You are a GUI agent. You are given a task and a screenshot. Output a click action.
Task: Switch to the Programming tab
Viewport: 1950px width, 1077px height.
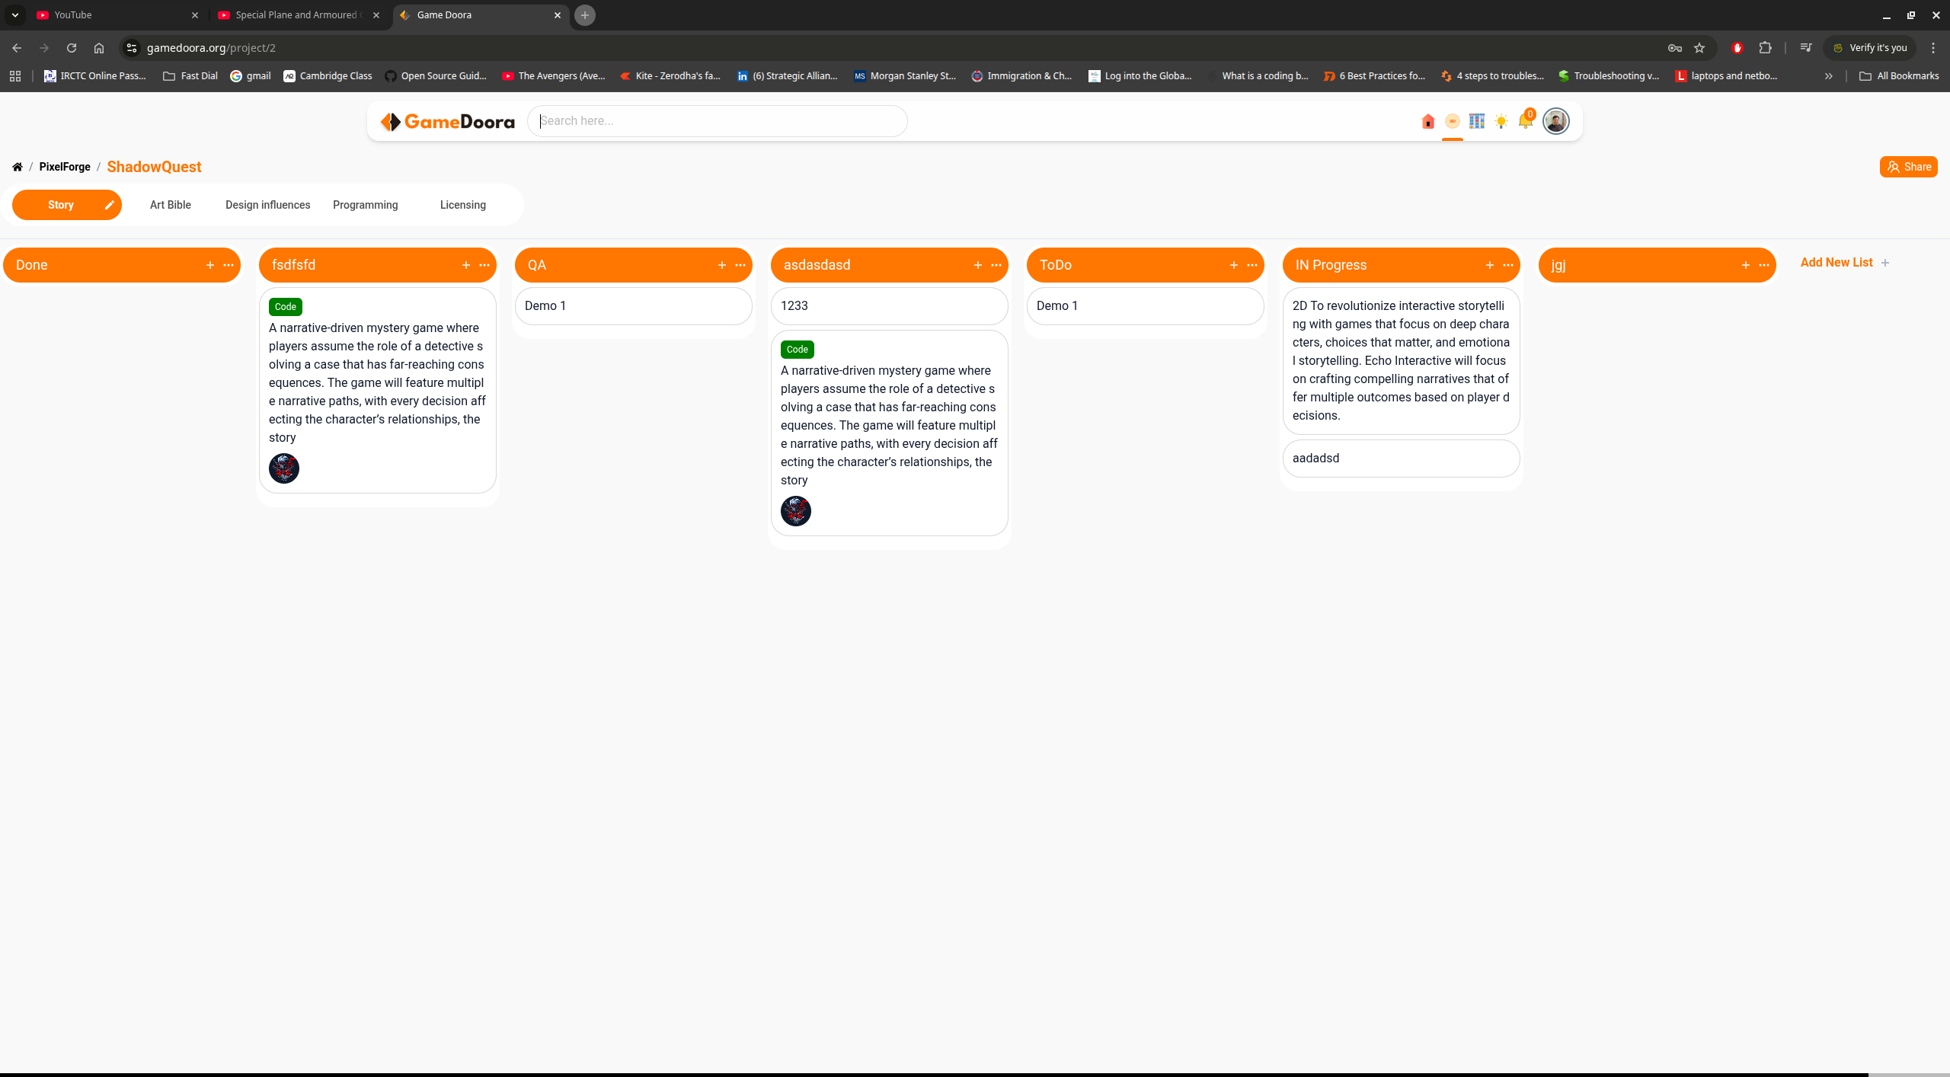point(366,205)
